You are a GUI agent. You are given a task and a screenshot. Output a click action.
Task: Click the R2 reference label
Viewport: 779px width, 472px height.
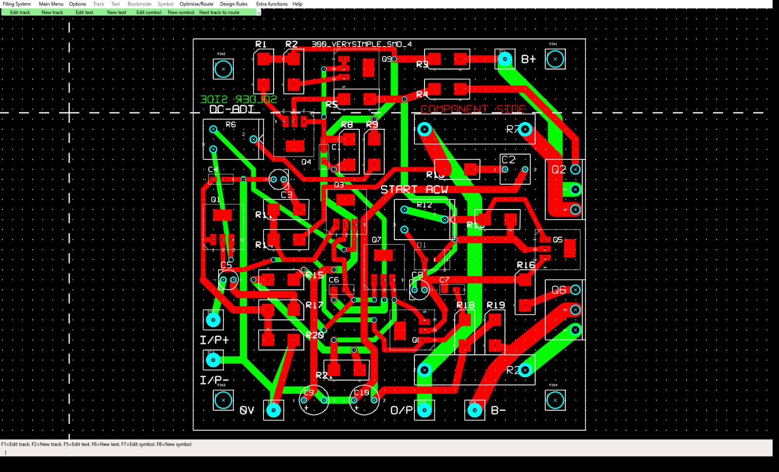coord(291,44)
